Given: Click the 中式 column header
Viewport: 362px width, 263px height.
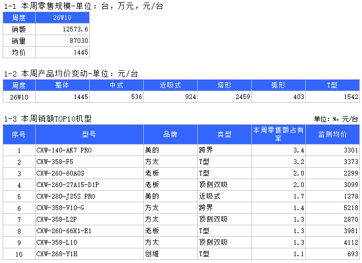Looking at the screenshot, I should 116,85.
